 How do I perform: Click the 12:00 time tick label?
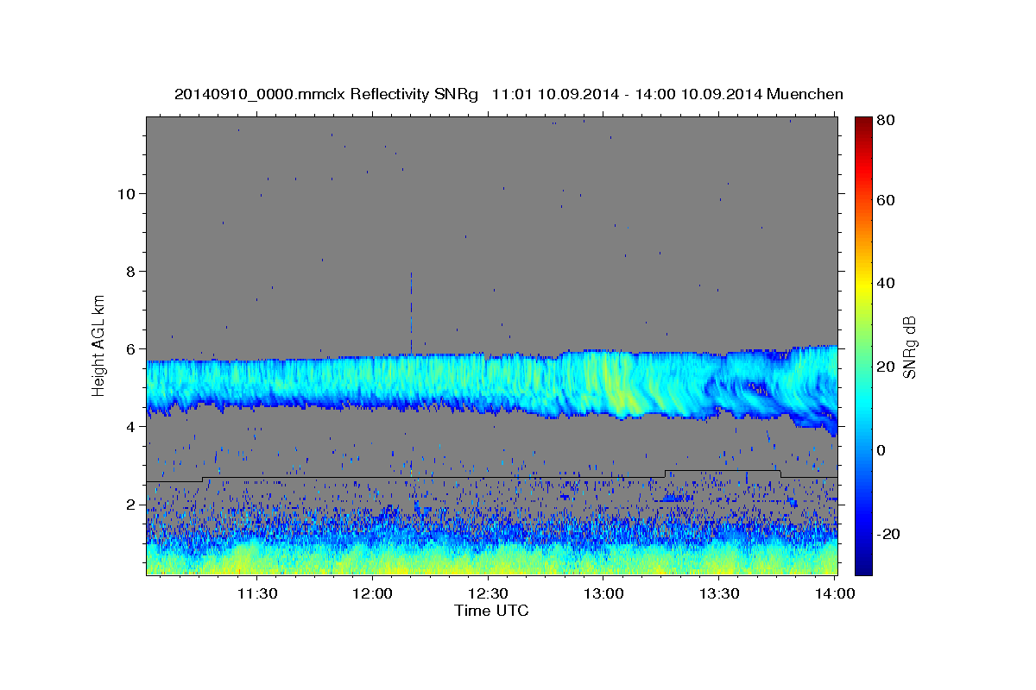click(373, 594)
